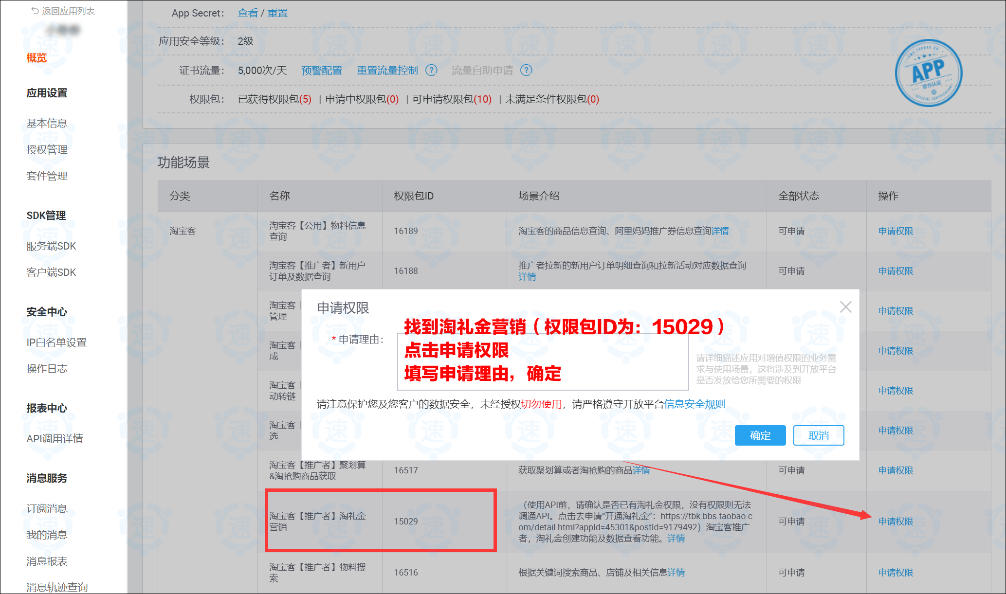Open 详情 for 新用户订单及数据查询 row
This screenshot has width=1006, height=594.
(527, 277)
